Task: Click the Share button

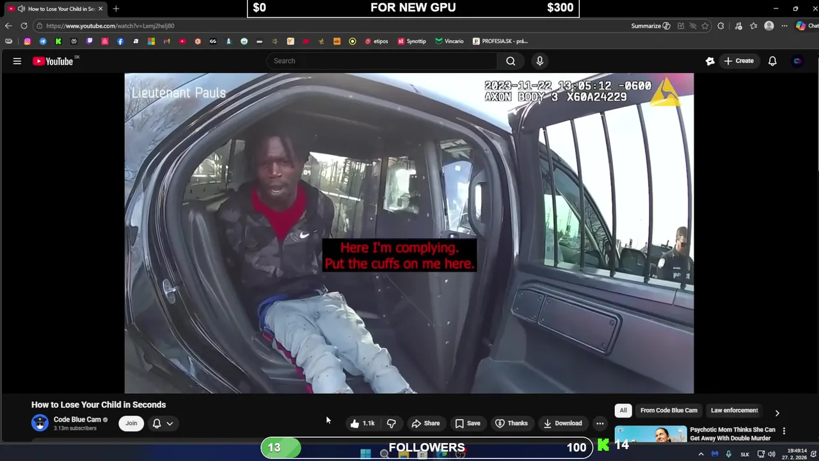Action: click(425, 423)
